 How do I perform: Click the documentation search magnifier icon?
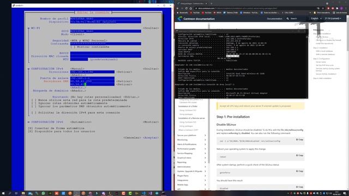coord(287,19)
